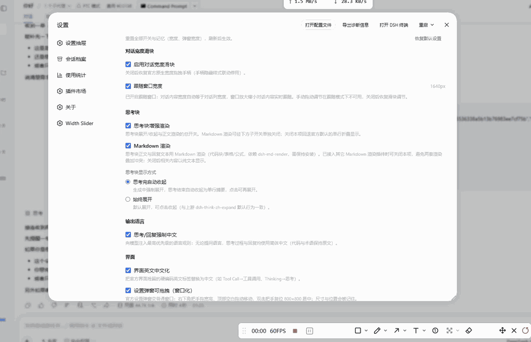This screenshot has height=342, width=531.
Task: Open the Width Slider settings section
Action: click(x=75, y=123)
